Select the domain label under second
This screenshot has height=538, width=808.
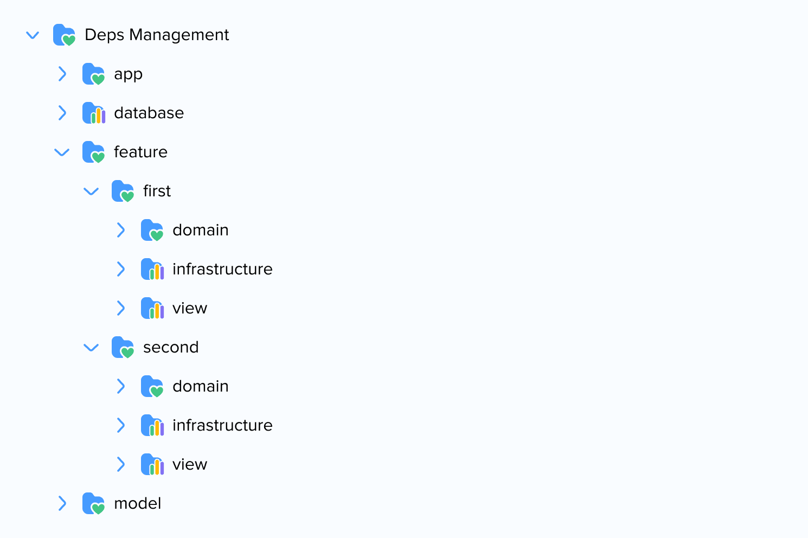click(x=200, y=387)
